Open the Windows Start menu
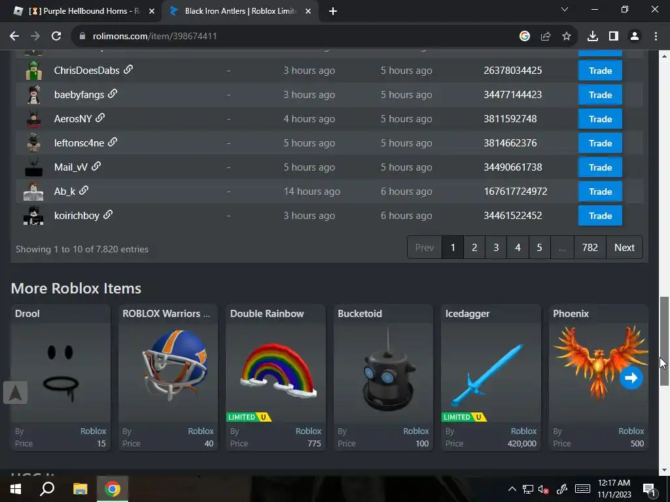Image resolution: width=670 pixels, height=502 pixels. click(16, 489)
